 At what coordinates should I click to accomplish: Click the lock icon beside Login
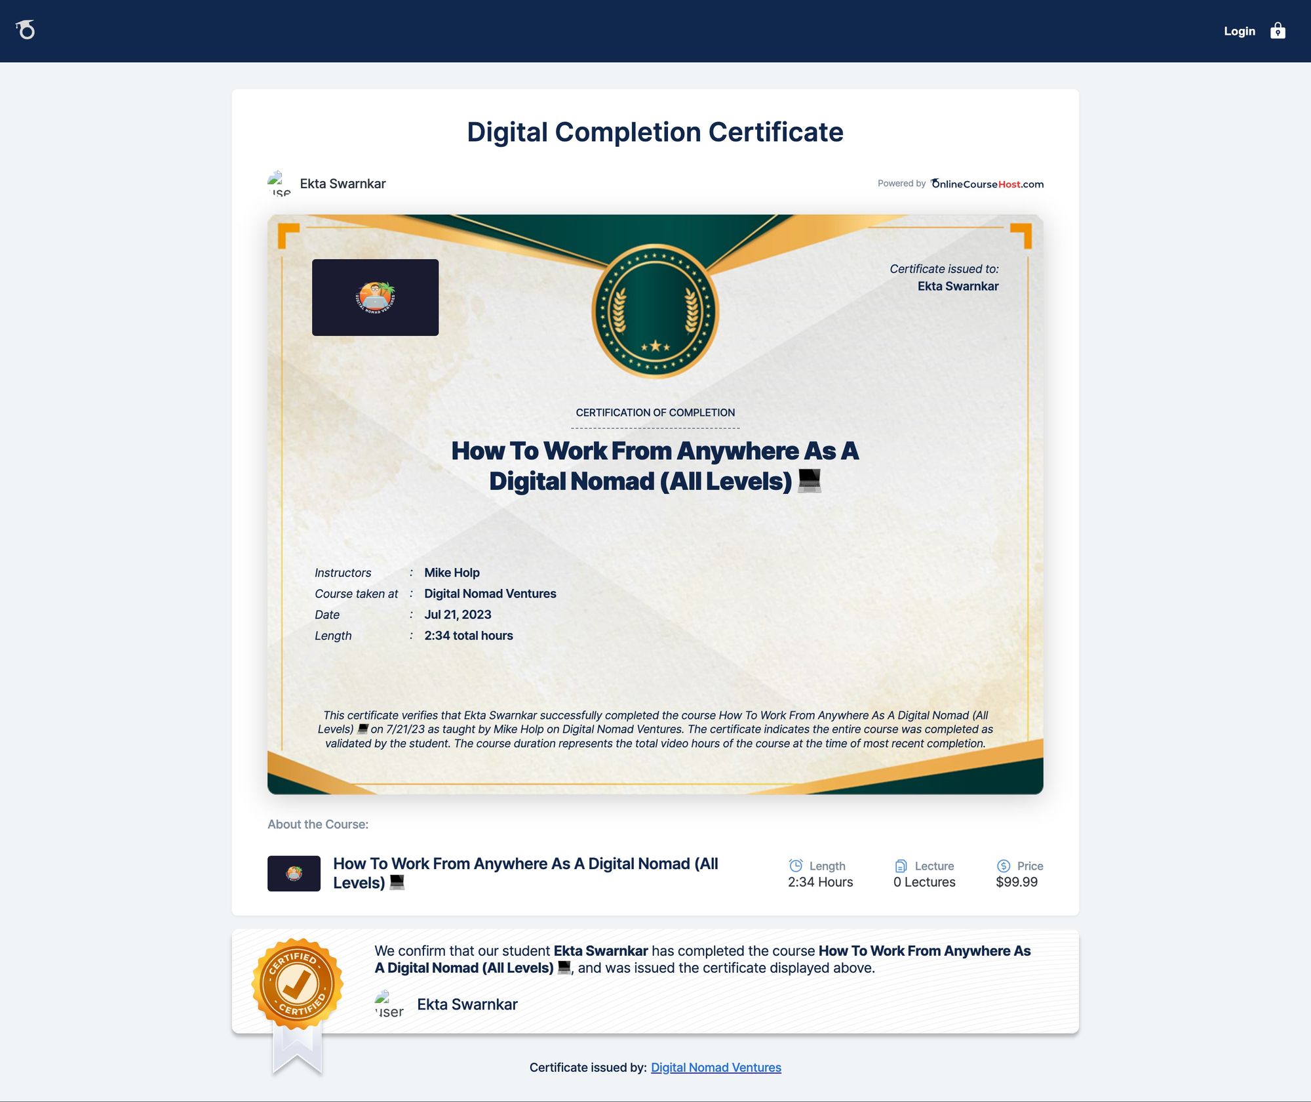pyautogui.click(x=1278, y=31)
